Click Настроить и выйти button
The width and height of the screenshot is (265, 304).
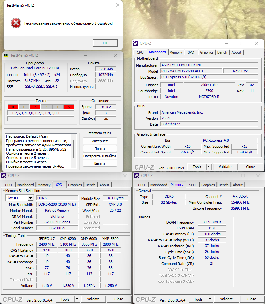pyautogui.click(x=100, y=156)
